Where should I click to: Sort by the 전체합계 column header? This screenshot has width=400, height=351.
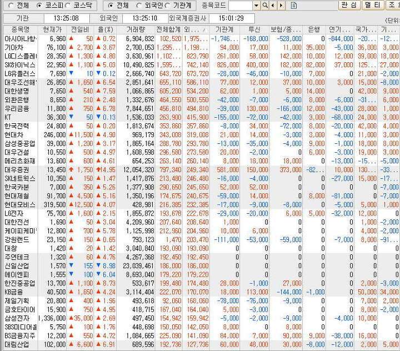(168, 29)
